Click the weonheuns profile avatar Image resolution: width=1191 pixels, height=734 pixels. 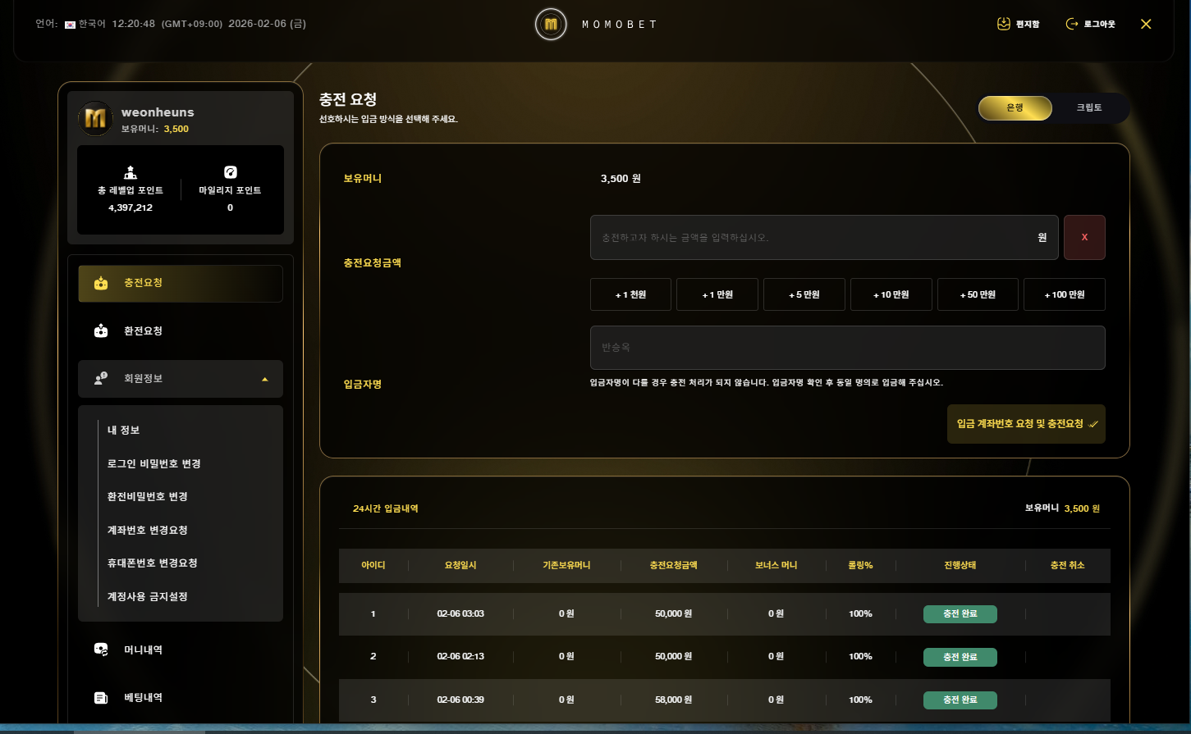[95, 120]
